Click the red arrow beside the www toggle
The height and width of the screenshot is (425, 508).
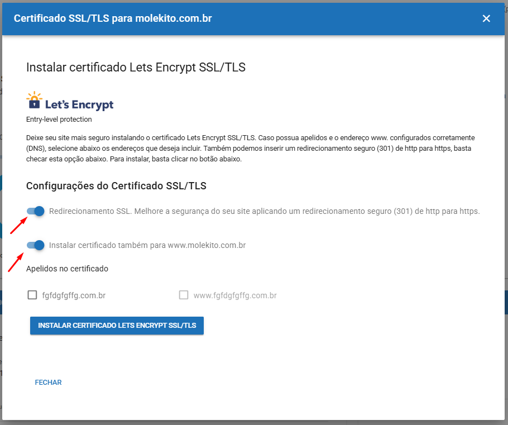(16, 262)
